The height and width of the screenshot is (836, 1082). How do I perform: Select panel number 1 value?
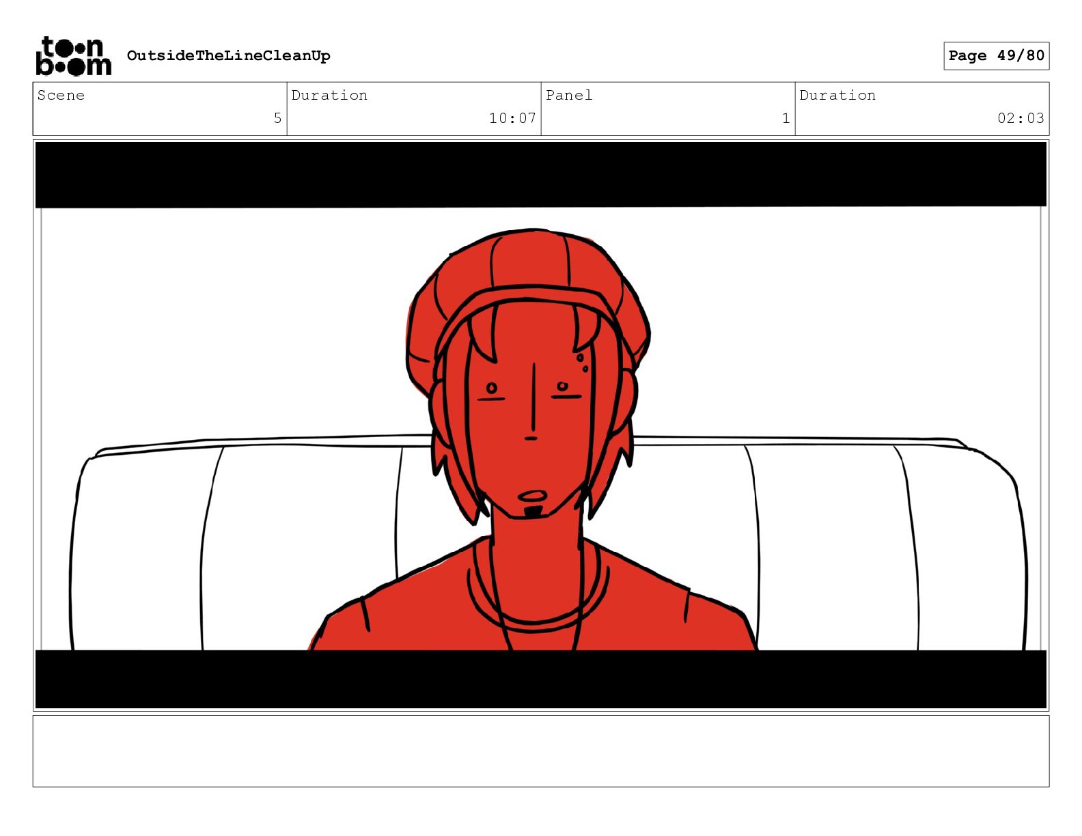pyautogui.click(x=786, y=118)
